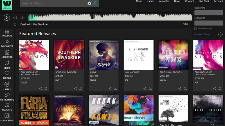Viewport: 225px width, 126px height.
Task: Click the I AM MACHINE title text
Action: (x=132, y=72)
